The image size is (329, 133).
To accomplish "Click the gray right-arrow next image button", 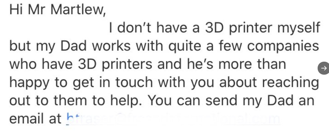I will click(x=323, y=68).
